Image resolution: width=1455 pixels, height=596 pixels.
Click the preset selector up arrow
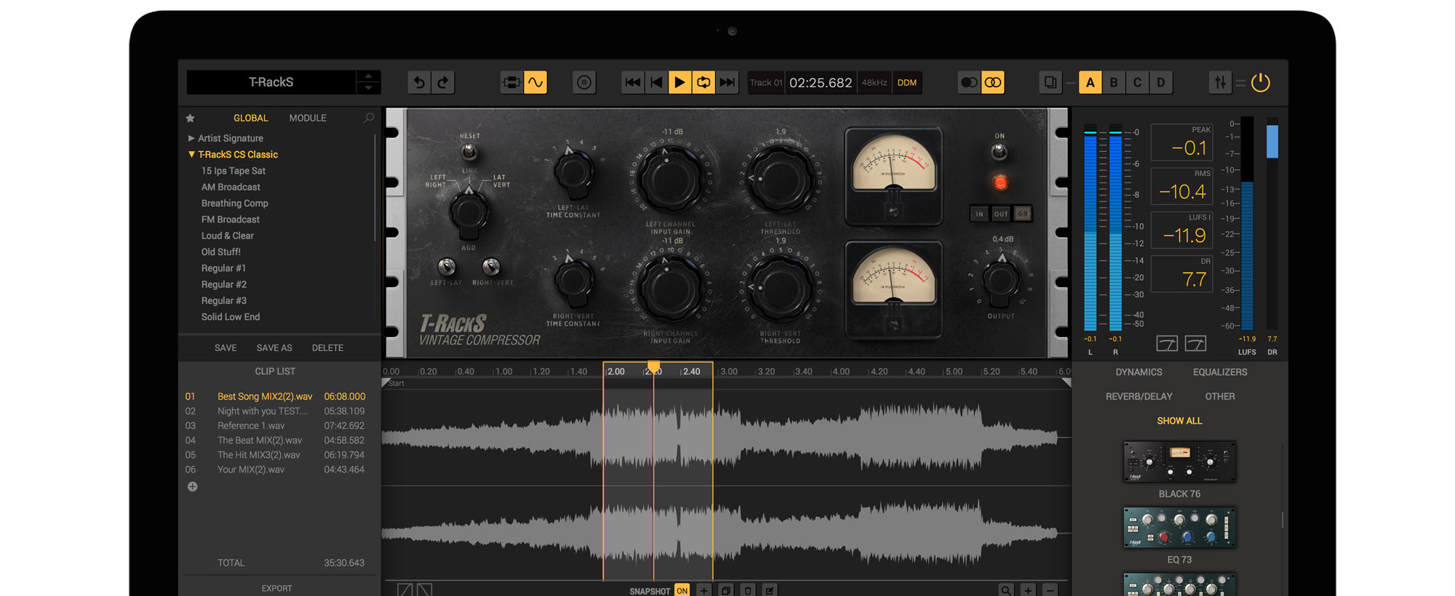tap(368, 76)
